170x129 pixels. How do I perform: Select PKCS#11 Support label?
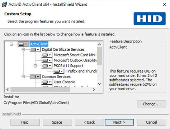point(69,66)
